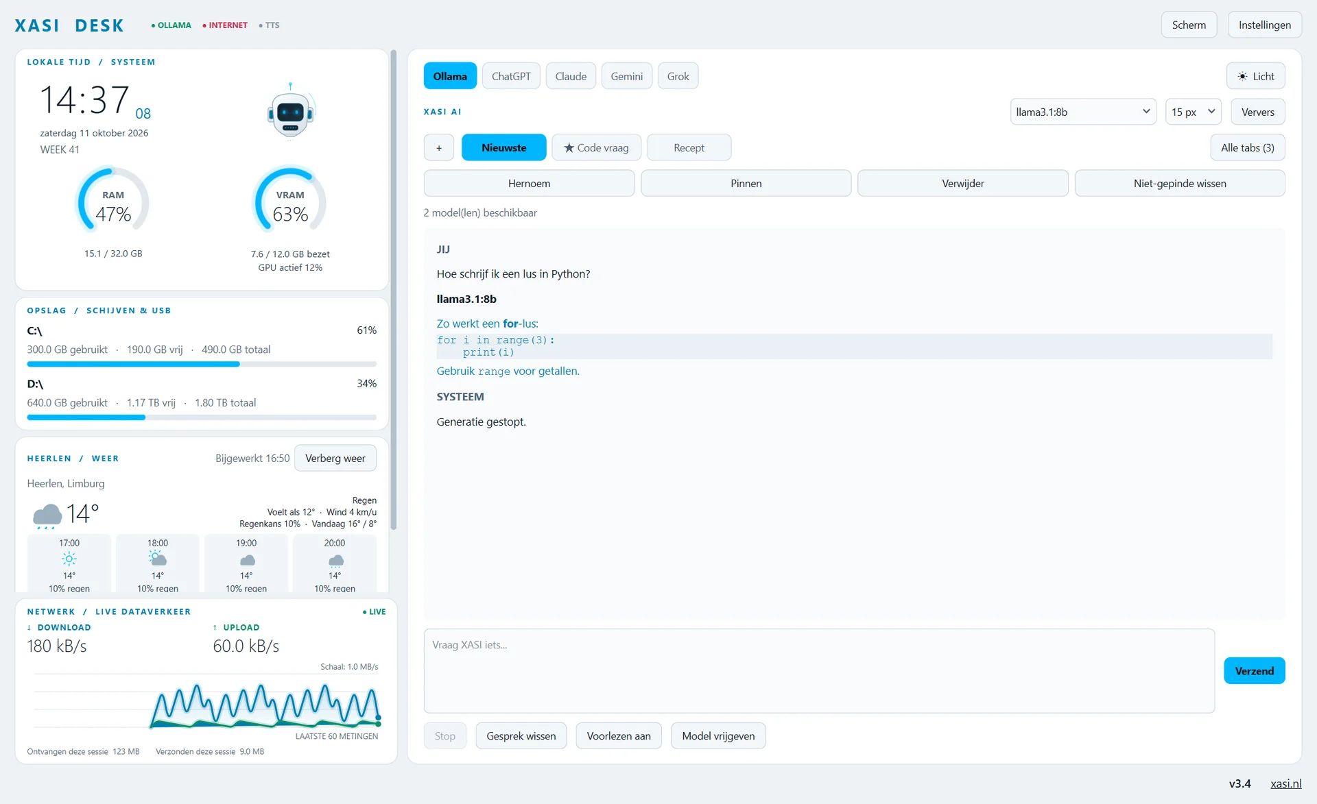
Task: Toggle the Licht theme button
Action: [x=1255, y=76]
